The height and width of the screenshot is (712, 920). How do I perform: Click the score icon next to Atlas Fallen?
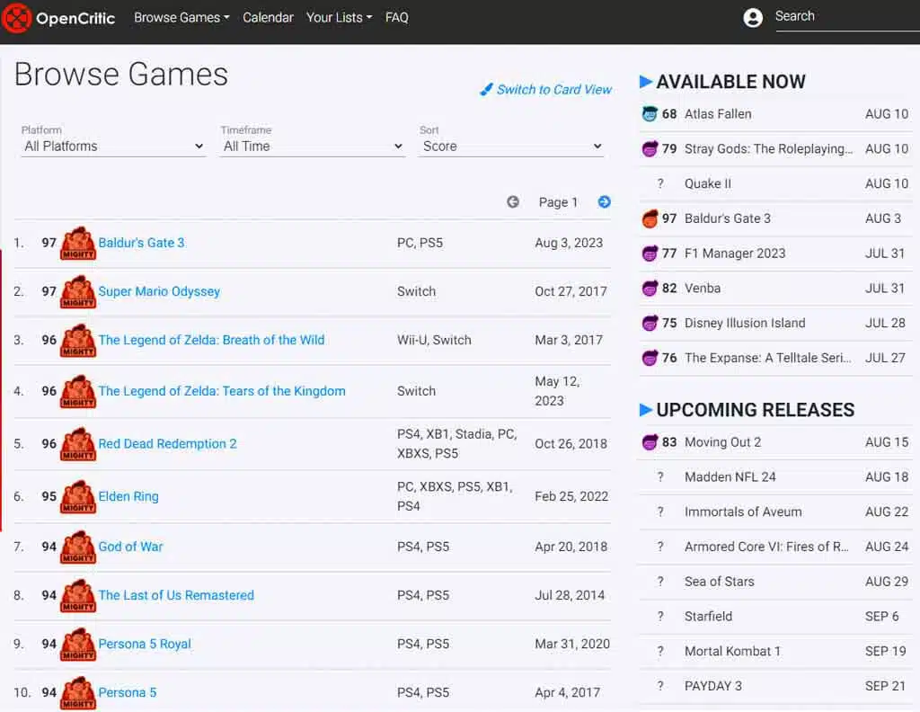coord(650,114)
